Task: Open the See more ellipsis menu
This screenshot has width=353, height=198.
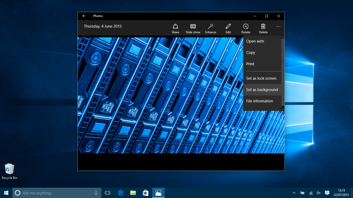Action: (278, 26)
